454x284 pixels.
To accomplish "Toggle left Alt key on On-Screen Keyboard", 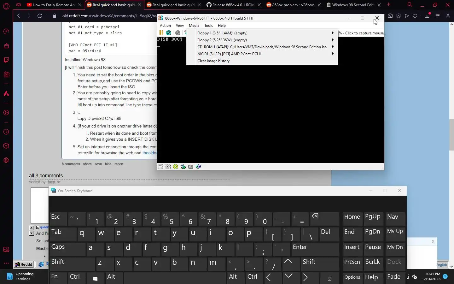I will coord(114,278).
